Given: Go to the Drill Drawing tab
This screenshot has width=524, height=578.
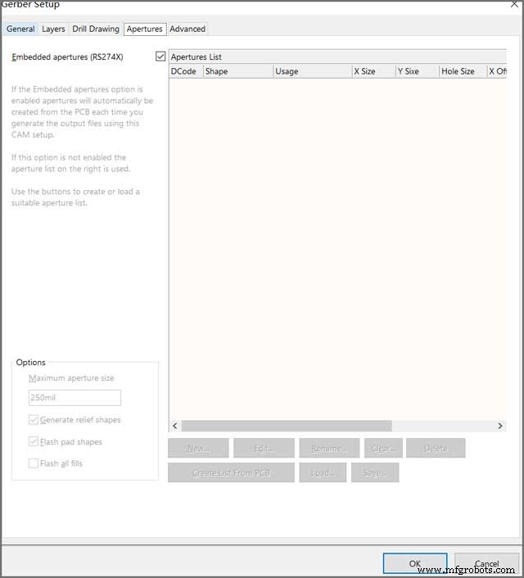Looking at the screenshot, I should 95,29.
